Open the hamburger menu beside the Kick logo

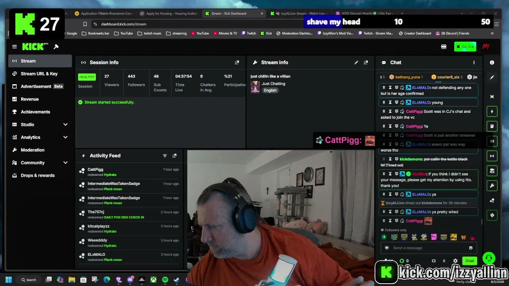(x=14, y=47)
